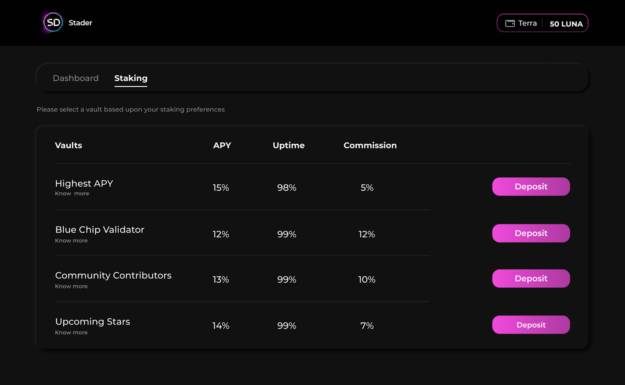Deposit into the Upcoming Stars vault
The image size is (625, 385).
[x=531, y=325]
